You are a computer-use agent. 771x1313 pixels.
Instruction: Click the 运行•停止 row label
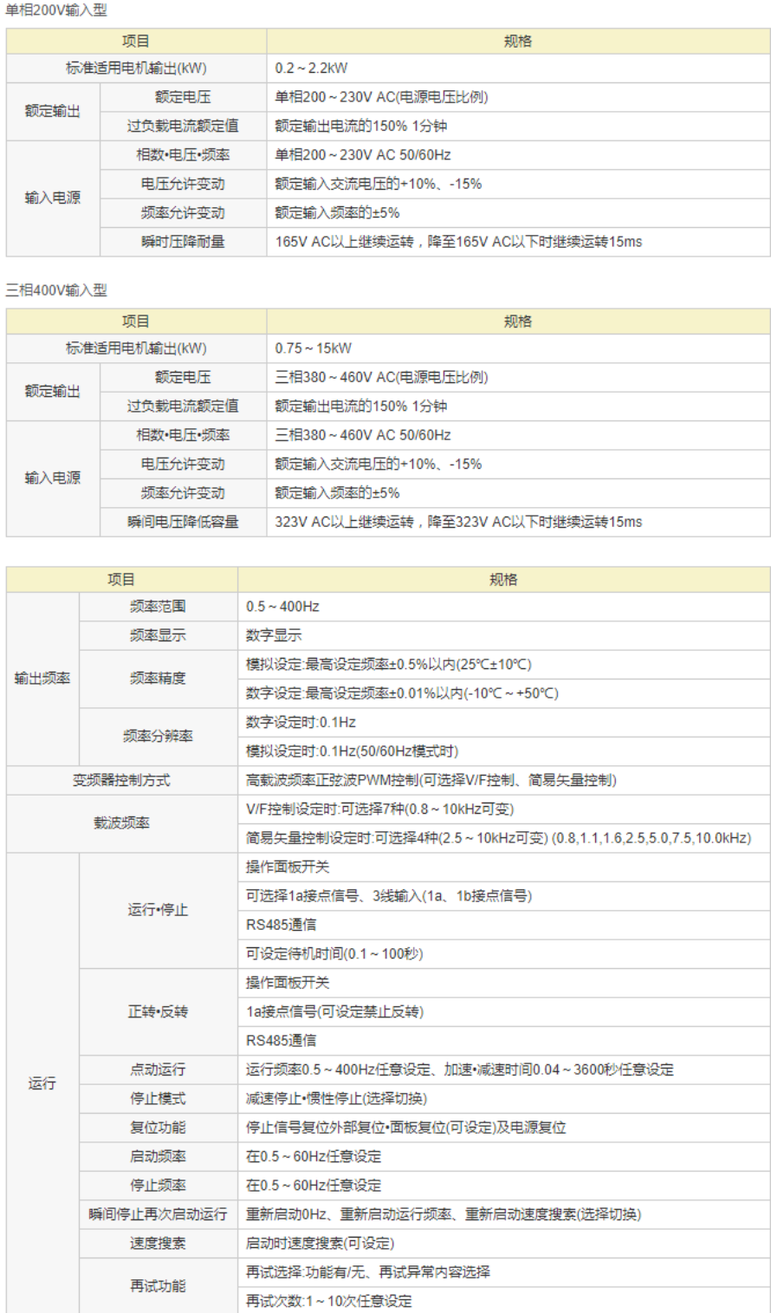pos(158,910)
